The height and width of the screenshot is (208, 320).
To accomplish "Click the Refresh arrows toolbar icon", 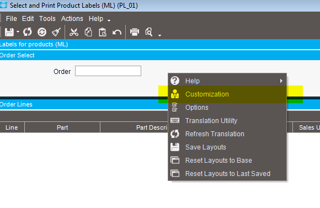I will 28,32.
